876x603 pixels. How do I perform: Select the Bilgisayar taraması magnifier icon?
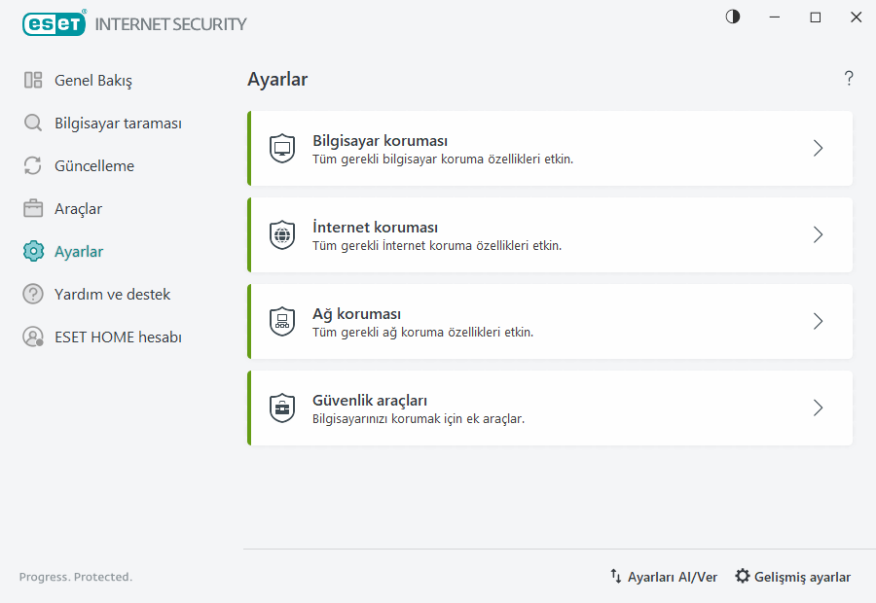[31, 123]
